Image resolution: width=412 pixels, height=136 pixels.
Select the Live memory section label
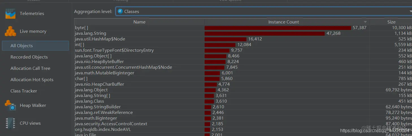pos(33,31)
